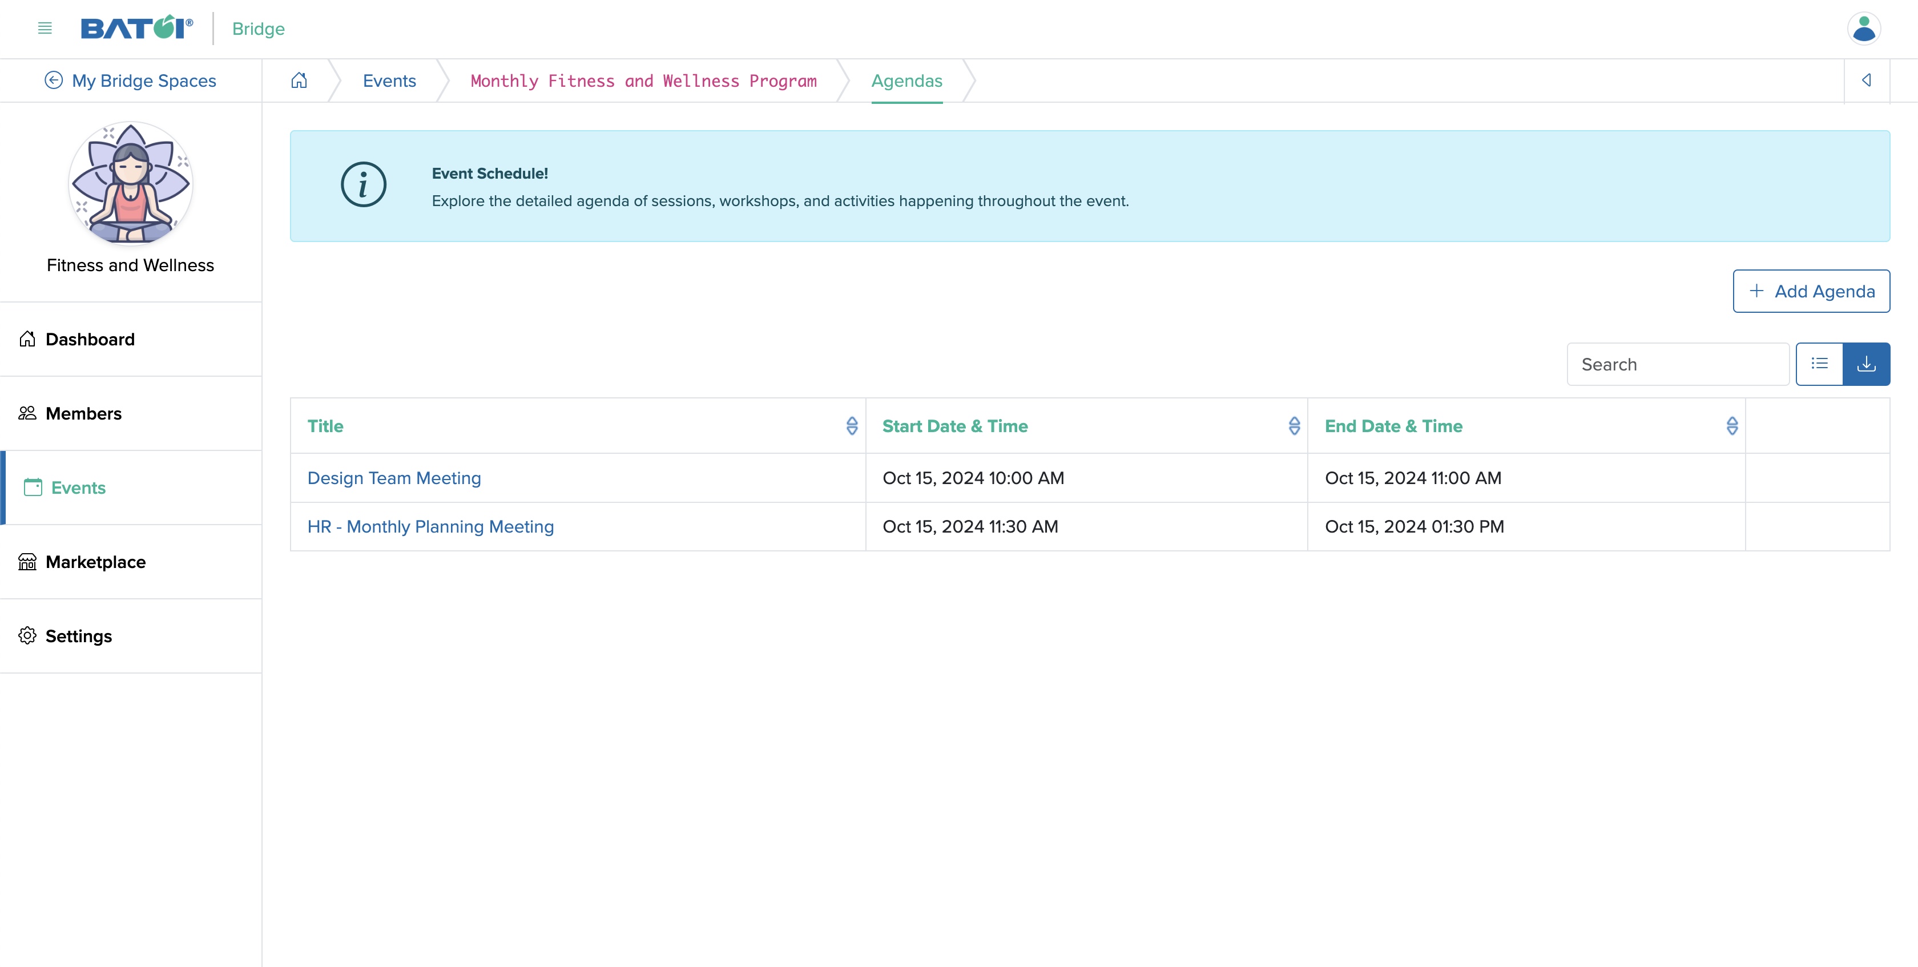Click the Dashboard sidebar icon
The height and width of the screenshot is (967, 1918).
[x=27, y=337]
